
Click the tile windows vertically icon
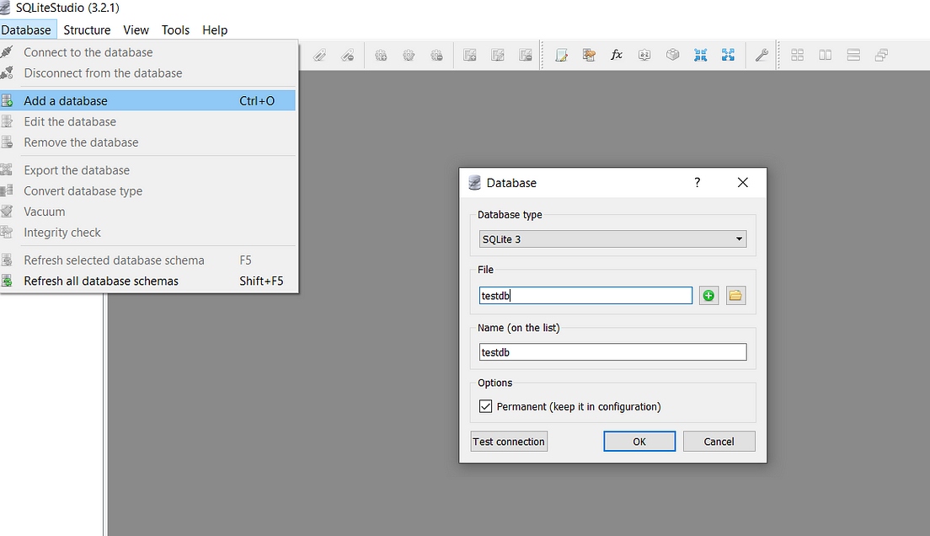[853, 56]
